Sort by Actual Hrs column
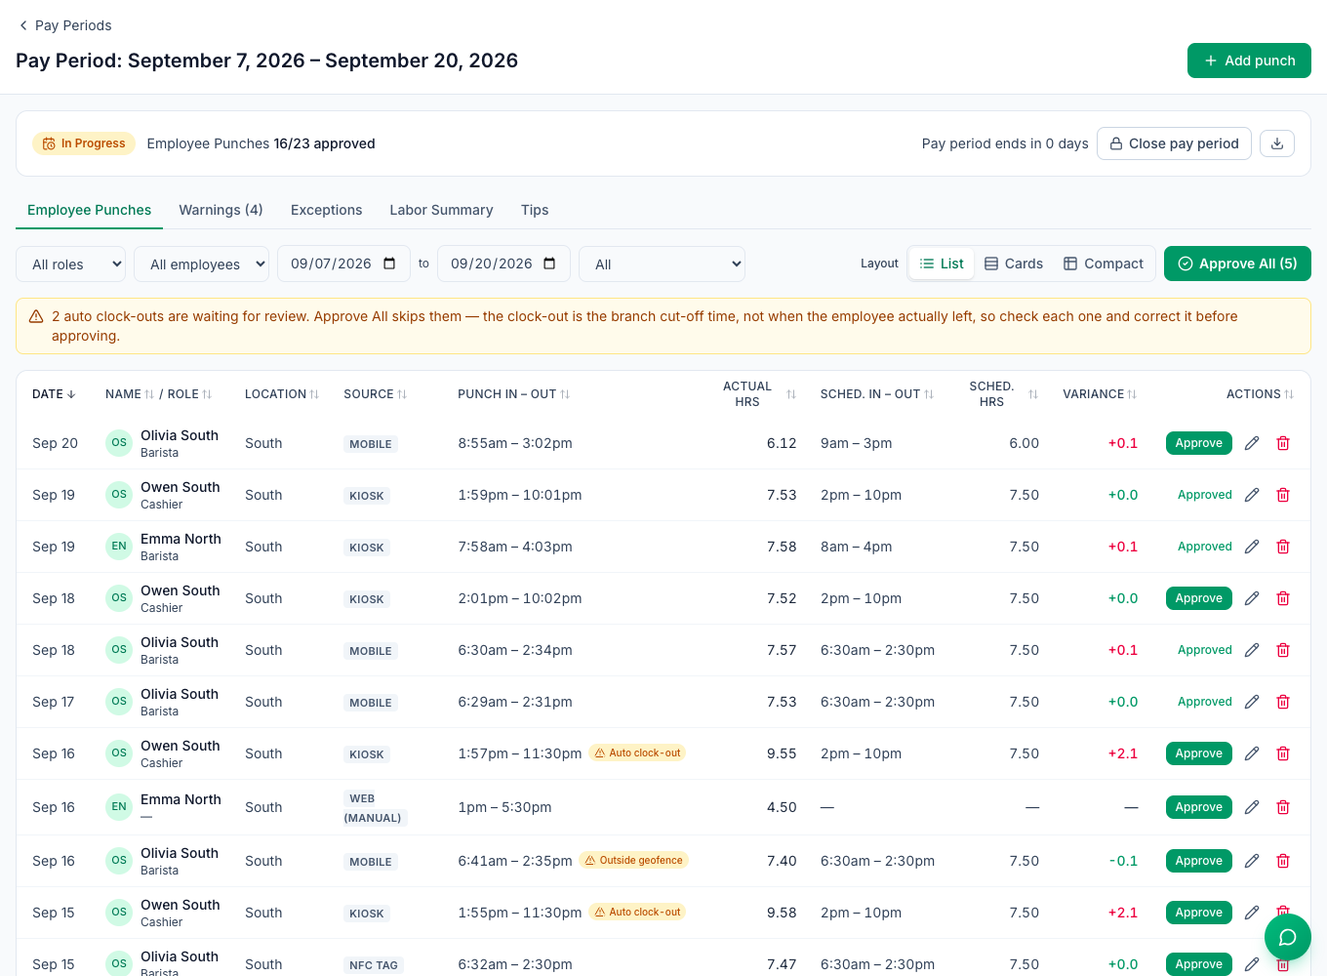This screenshot has height=976, width=1327. tap(759, 394)
